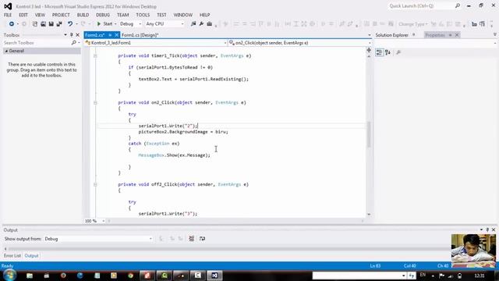499x281 pixels.
Task: Open the FILE menu
Action: (8, 15)
